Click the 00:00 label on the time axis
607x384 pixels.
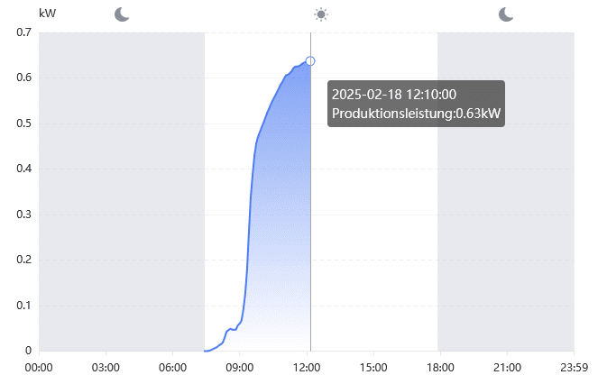pyautogui.click(x=39, y=367)
